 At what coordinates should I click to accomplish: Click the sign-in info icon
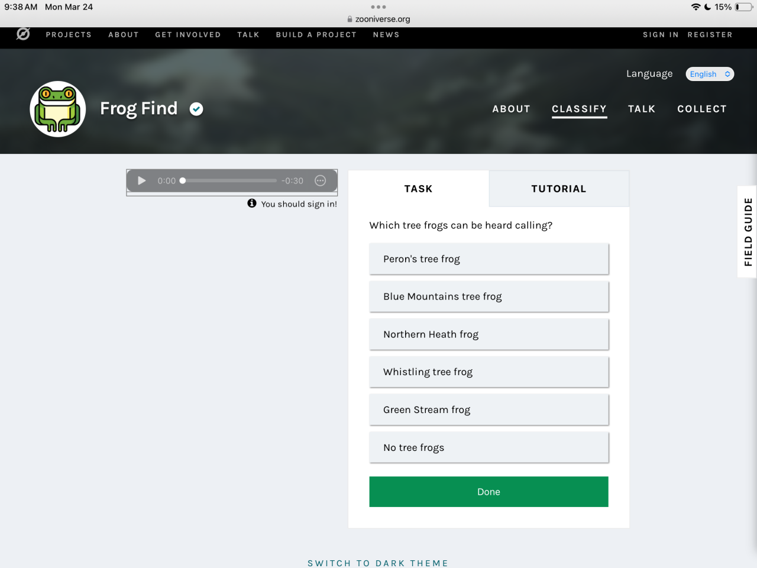pos(252,204)
